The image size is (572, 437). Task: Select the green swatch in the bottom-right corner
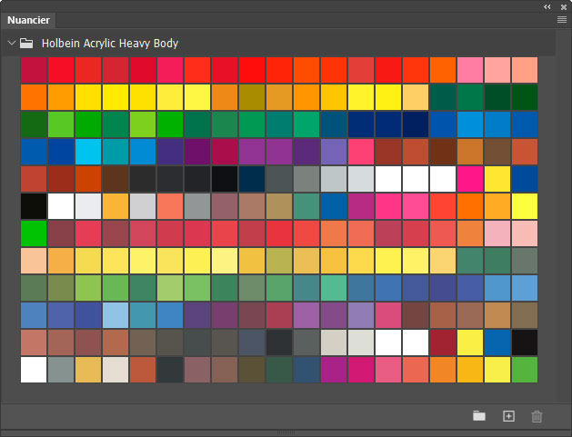click(525, 370)
